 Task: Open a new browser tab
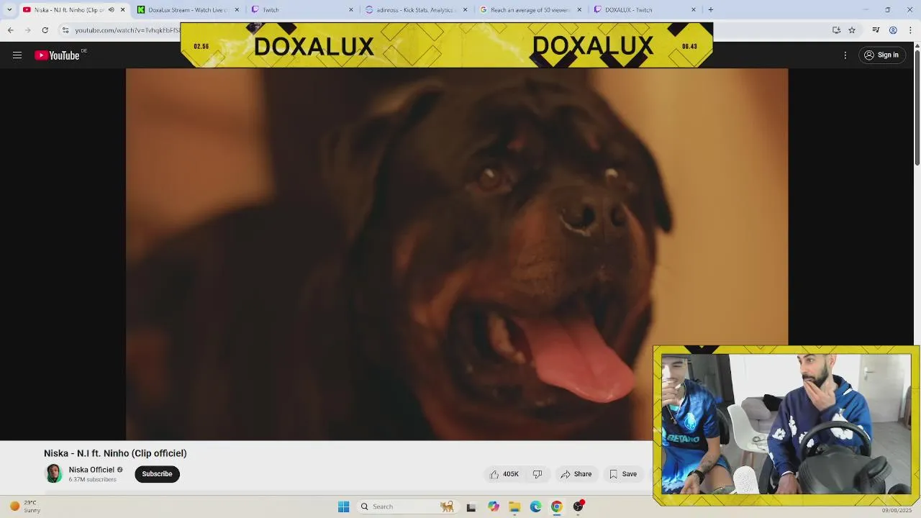tap(711, 10)
